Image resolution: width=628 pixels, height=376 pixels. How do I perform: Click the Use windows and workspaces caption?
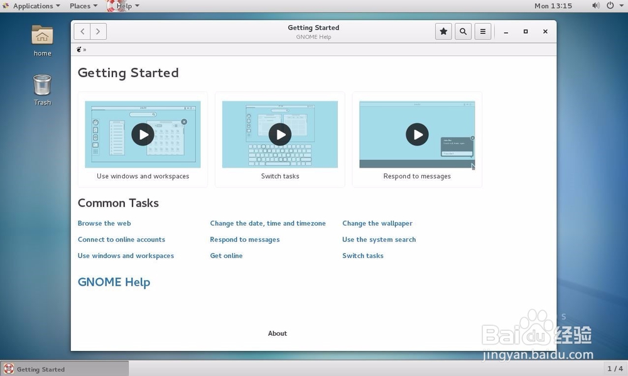pos(143,176)
